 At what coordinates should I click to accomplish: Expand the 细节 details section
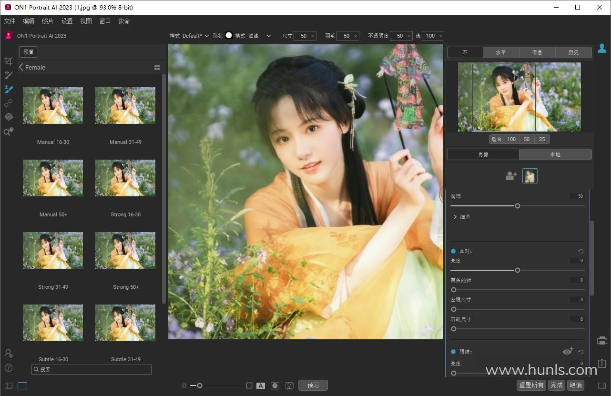coord(456,217)
